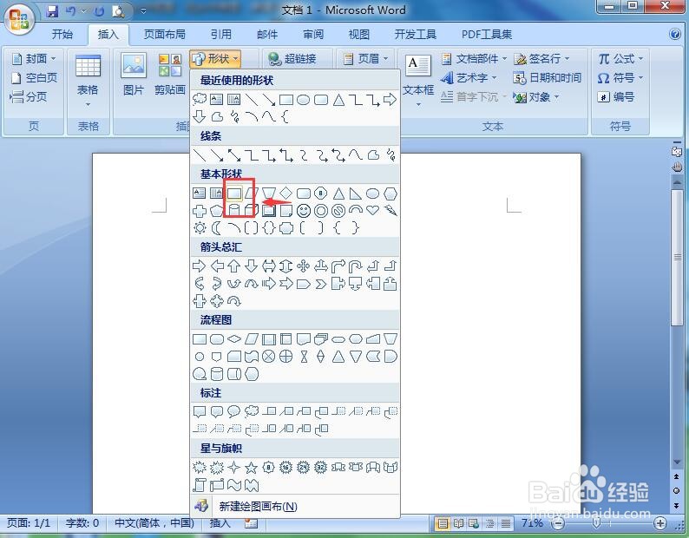Select the Up Arrow block arrow
The height and width of the screenshot is (538, 689).
(233, 266)
